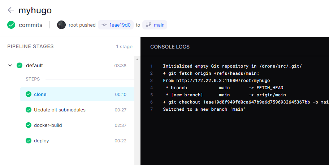Screen dimensions: 329x165
Task: Click the default stage green check icon
Action: pos(20,65)
